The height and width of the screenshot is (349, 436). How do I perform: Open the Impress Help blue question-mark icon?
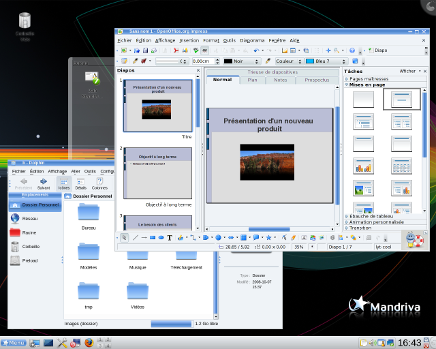tap(352, 50)
